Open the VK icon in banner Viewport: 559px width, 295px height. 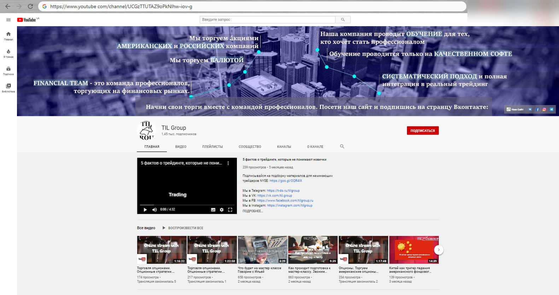coord(530,110)
